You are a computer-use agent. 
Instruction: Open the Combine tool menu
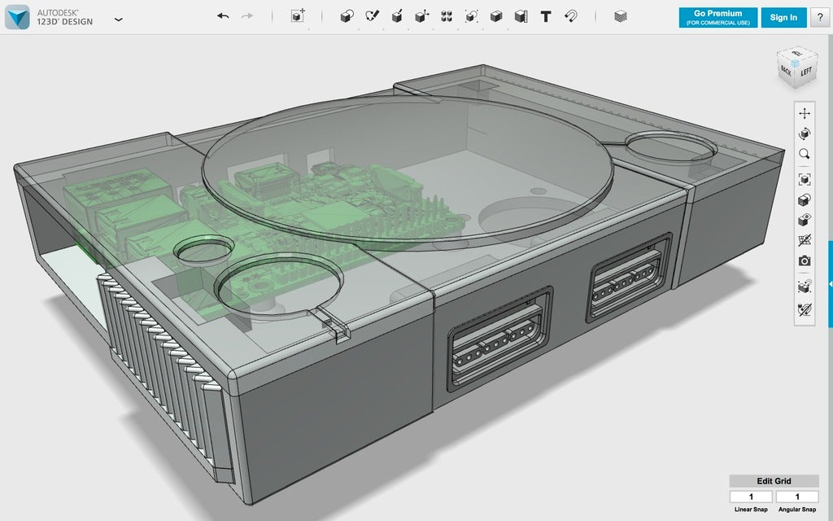(x=496, y=16)
